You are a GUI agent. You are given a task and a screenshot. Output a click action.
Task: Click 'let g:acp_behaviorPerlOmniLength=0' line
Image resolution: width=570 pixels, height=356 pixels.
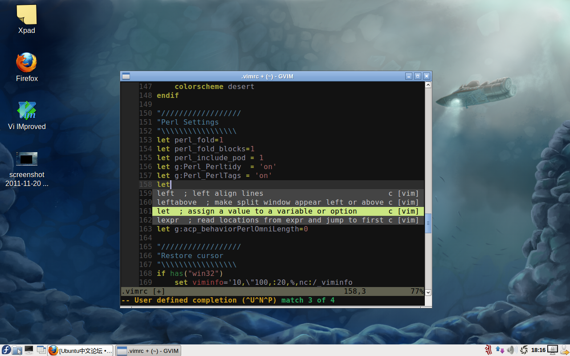[x=232, y=229]
